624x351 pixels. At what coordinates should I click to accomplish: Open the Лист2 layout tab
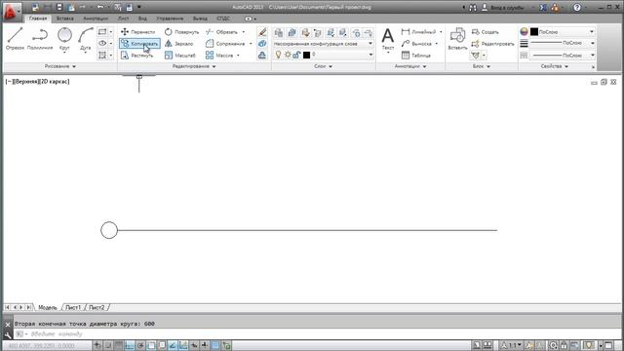97,308
